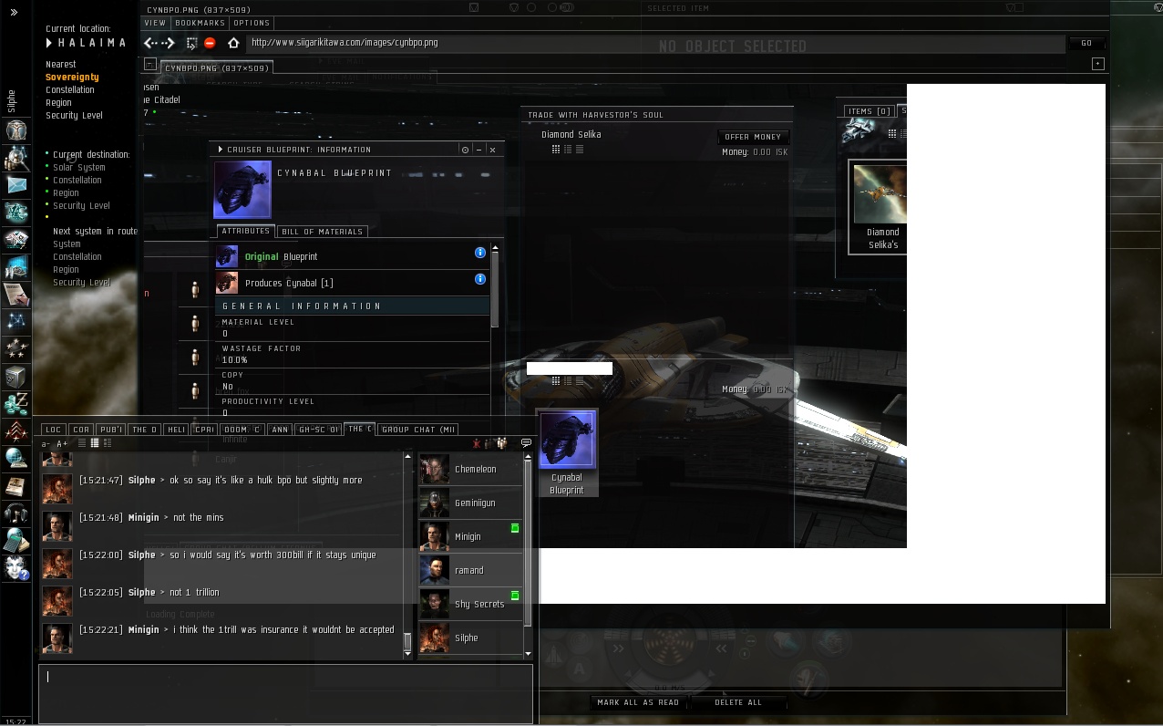This screenshot has width=1163, height=726.
Task: Open the corporation stars icon
Action: 15,347
